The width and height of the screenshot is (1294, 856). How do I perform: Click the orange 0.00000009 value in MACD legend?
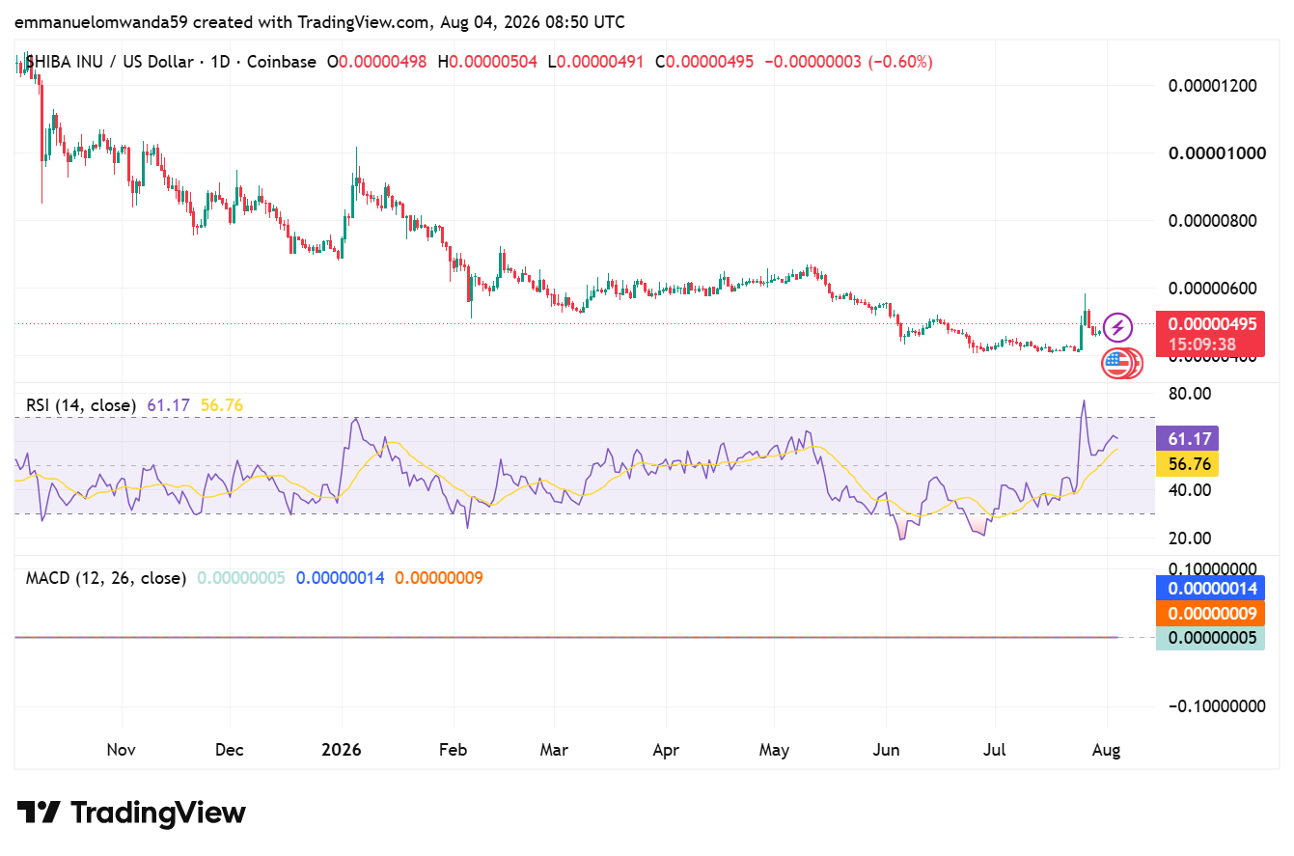[439, 578]
